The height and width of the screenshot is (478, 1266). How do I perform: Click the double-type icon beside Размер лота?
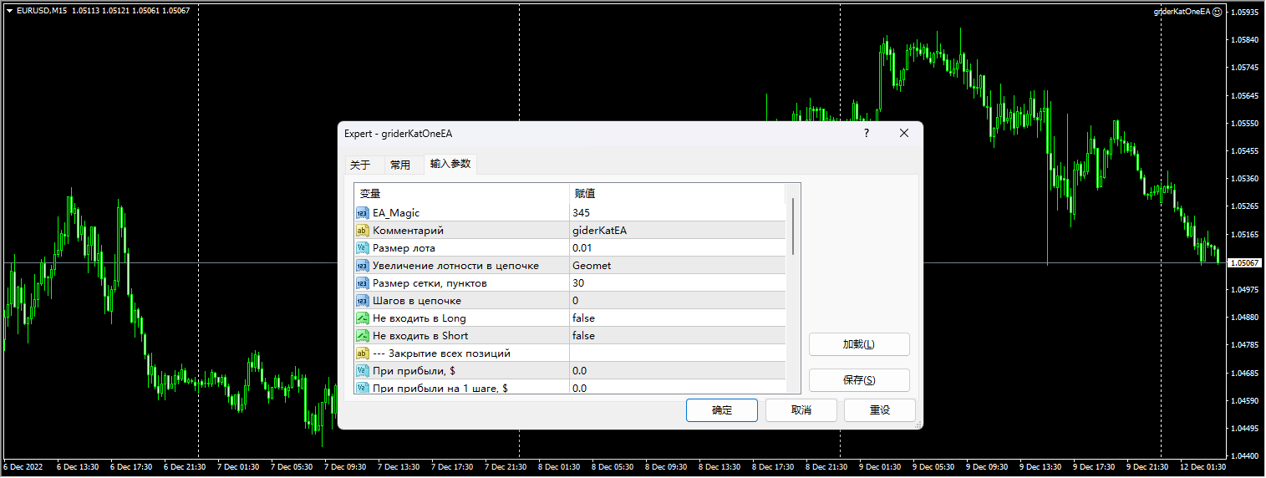(x=362, y=248)
